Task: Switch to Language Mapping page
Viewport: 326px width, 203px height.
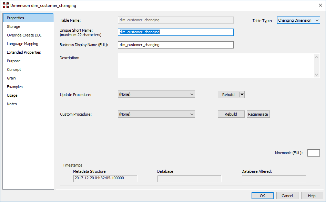Action: tap(22, 44)
